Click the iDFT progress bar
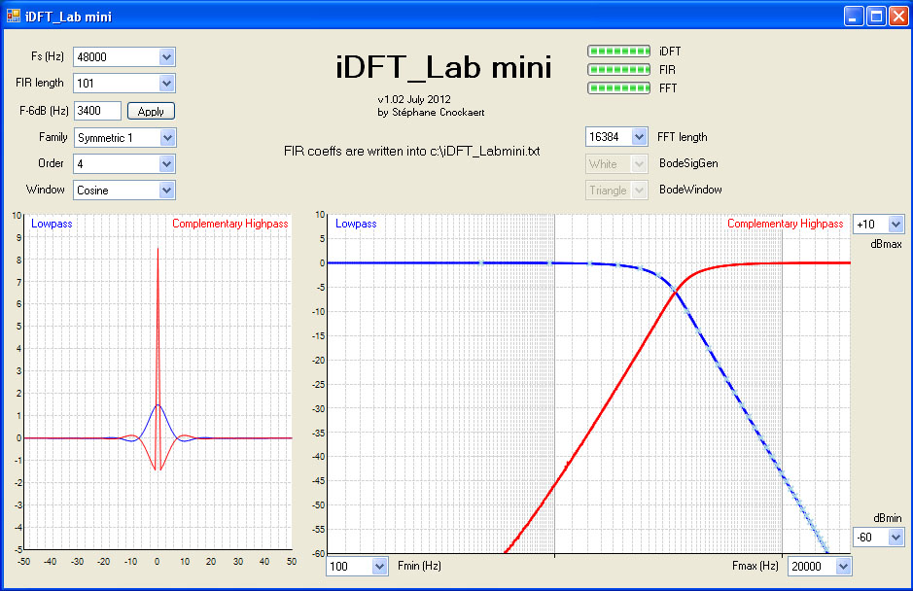 pos(618,52)
